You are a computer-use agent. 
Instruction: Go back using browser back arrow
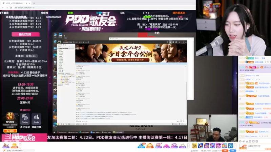coord(3,7)
